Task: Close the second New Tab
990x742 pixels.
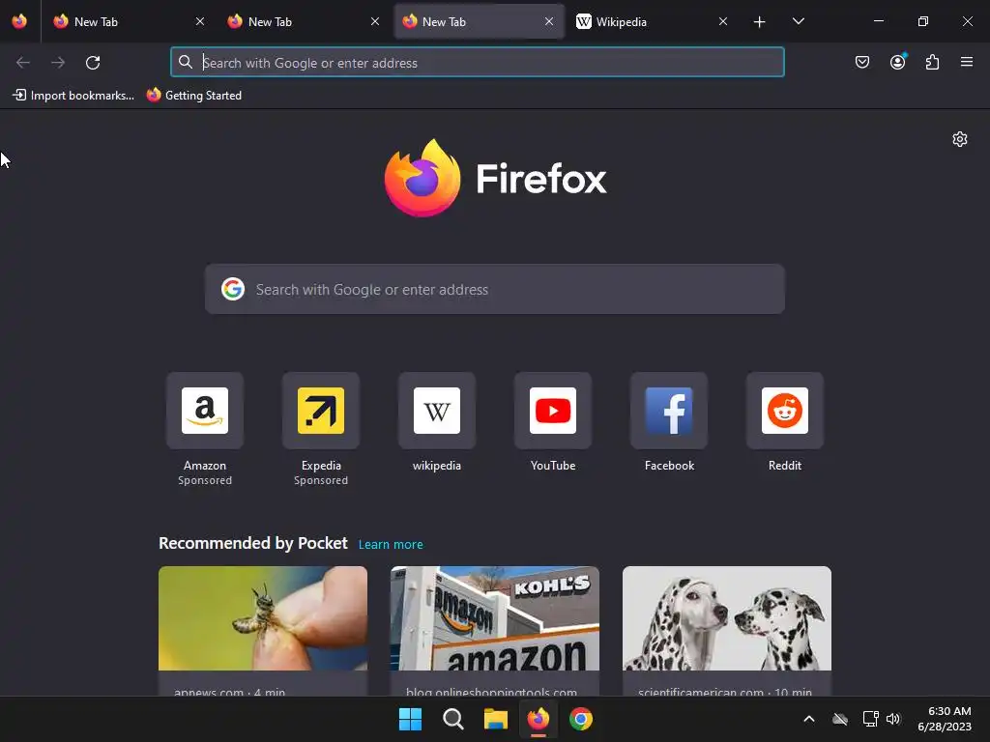Action: [375, 21]
